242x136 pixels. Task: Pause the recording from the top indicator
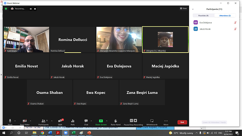31,9
